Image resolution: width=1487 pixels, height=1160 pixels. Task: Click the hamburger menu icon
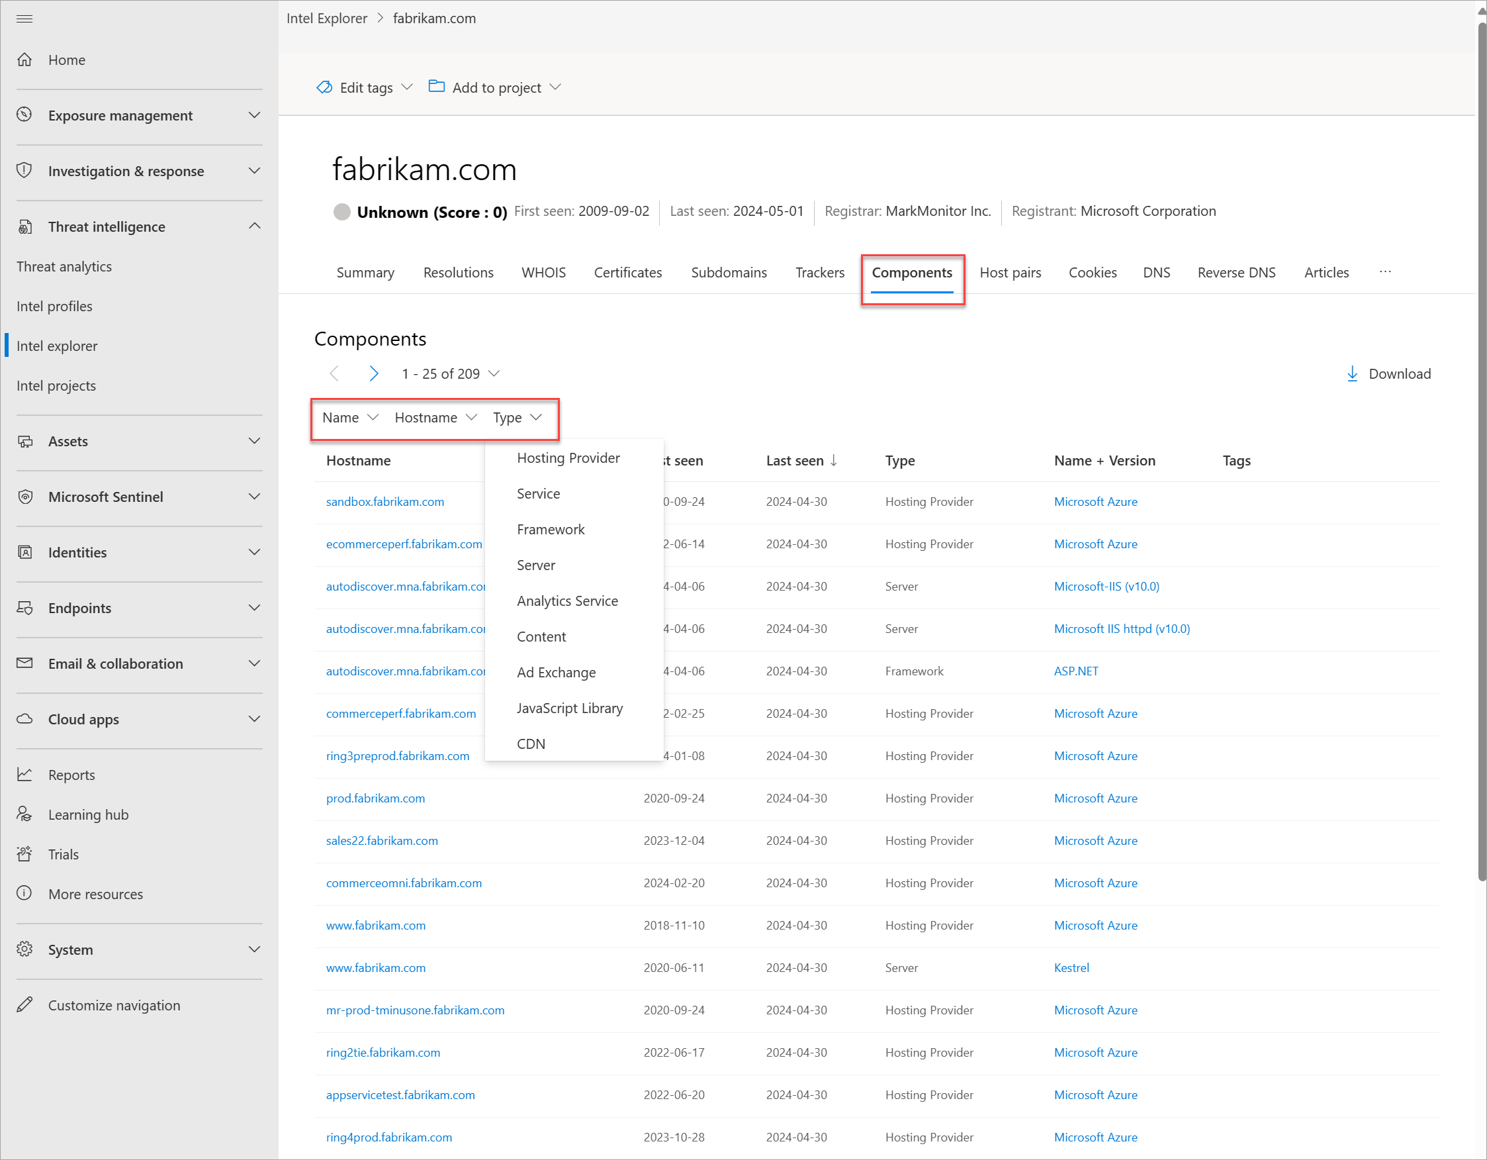pos(24,19)
